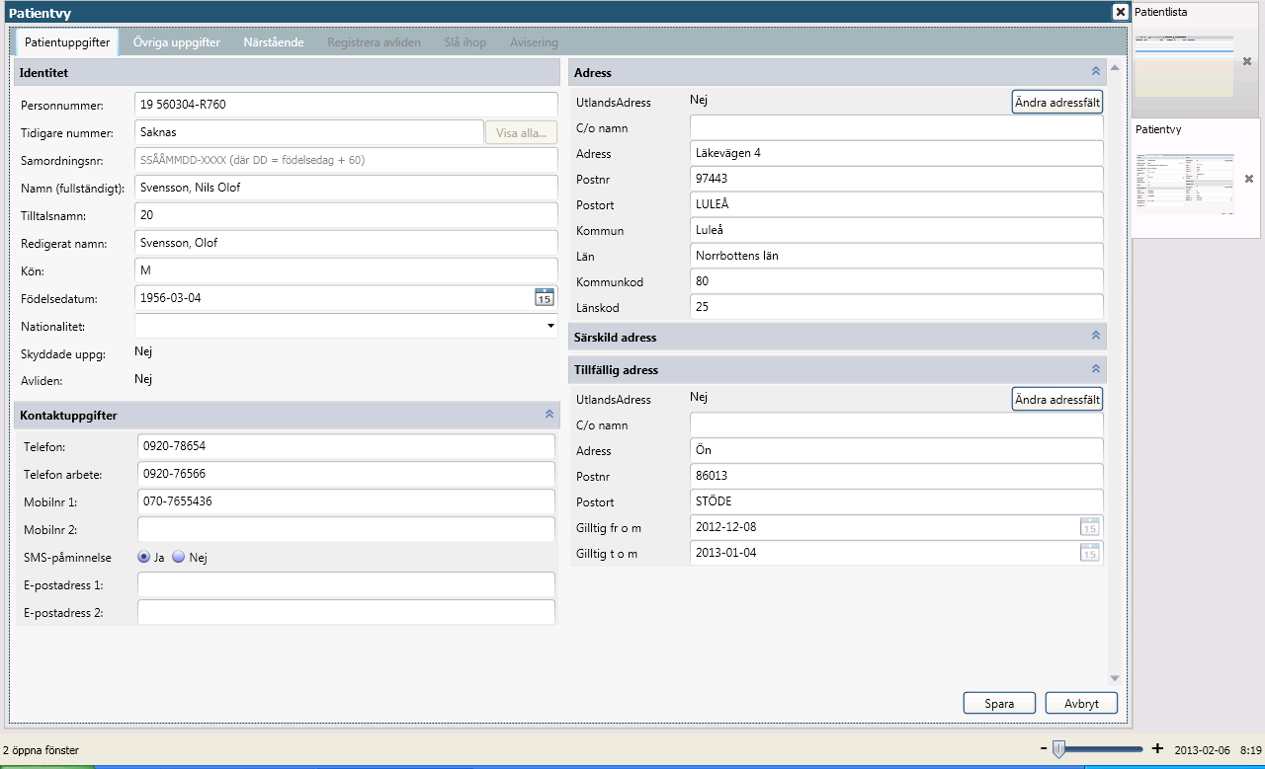The image size is (1265, 769).
Task: Collapse the Kontaktuppgifter section
Action: [549, 415]
